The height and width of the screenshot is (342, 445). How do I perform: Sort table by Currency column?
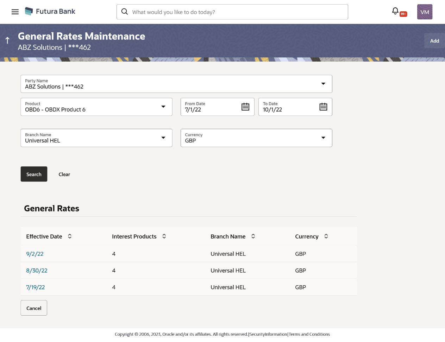click(326, 236)
